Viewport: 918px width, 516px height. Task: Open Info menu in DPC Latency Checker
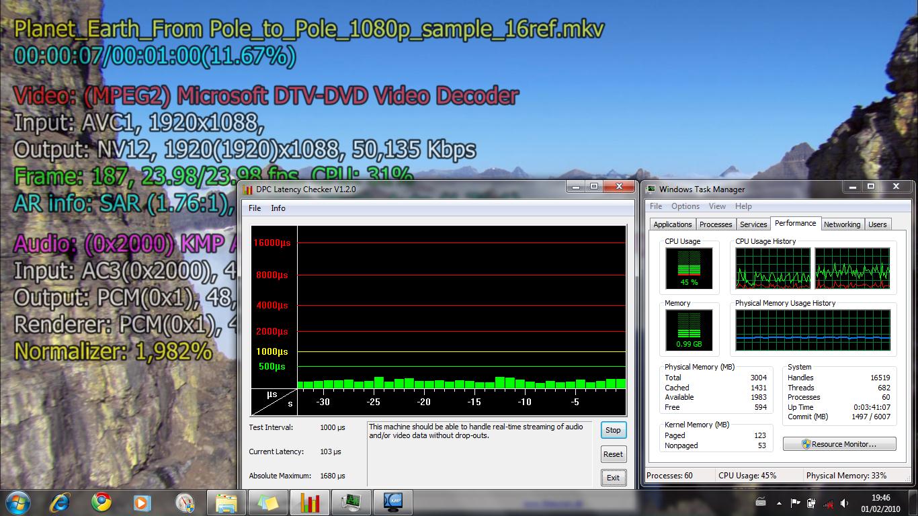[x=278, y=208]
